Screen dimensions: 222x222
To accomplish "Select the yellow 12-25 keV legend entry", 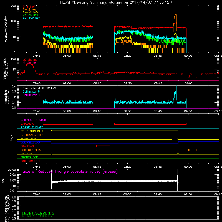I will [31, 12].
